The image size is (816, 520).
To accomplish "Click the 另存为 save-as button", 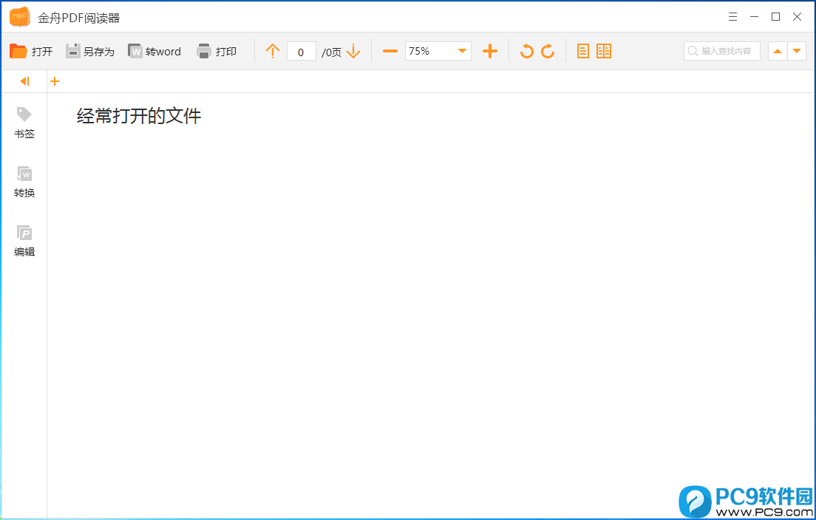I will point(90,51).
